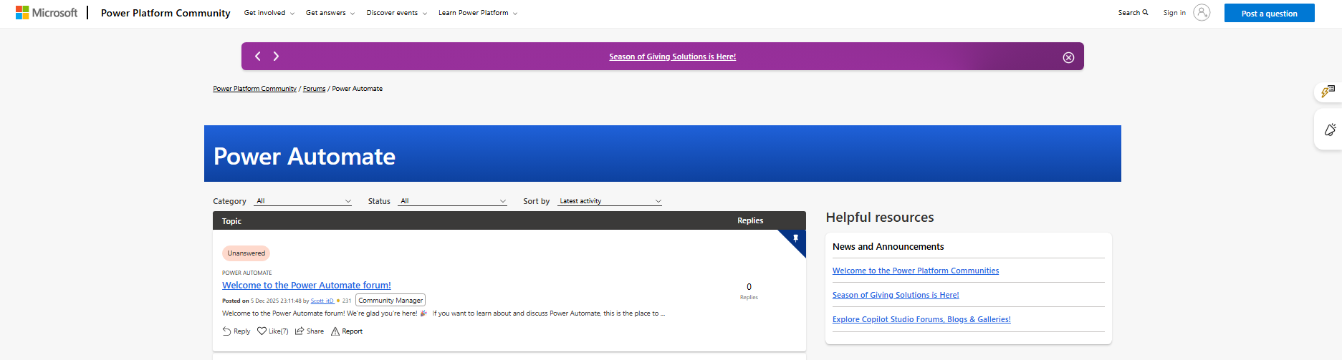Open Welcome to the Power Automate forum thread
The height and width of the screenshot is (360, 1342).
tap(307, 285)
